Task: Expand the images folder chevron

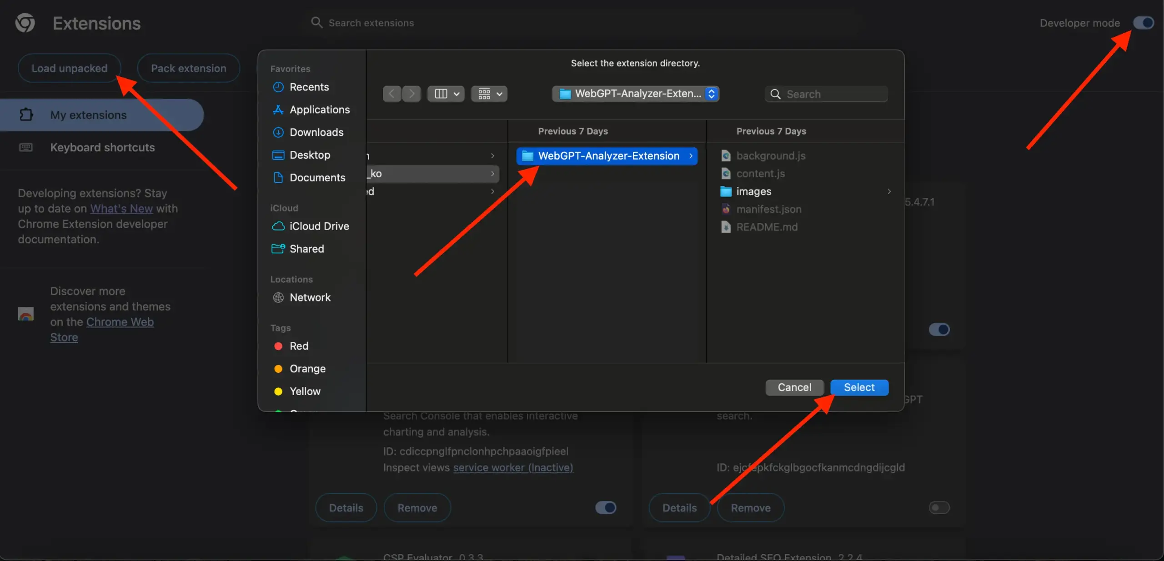Action: (x=889, y=191)
